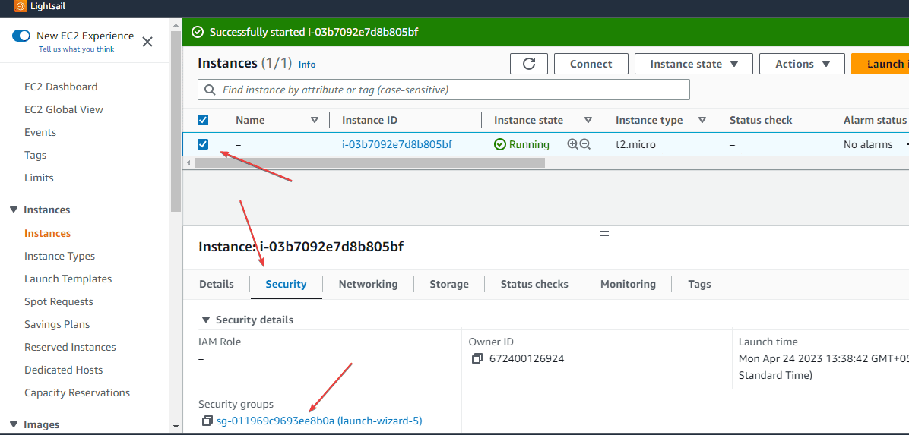The width and height of the screenshot is (909, 435).
Task: Open the Info link next to Instances
Action: pyautogui.click(x=306, y=65)
